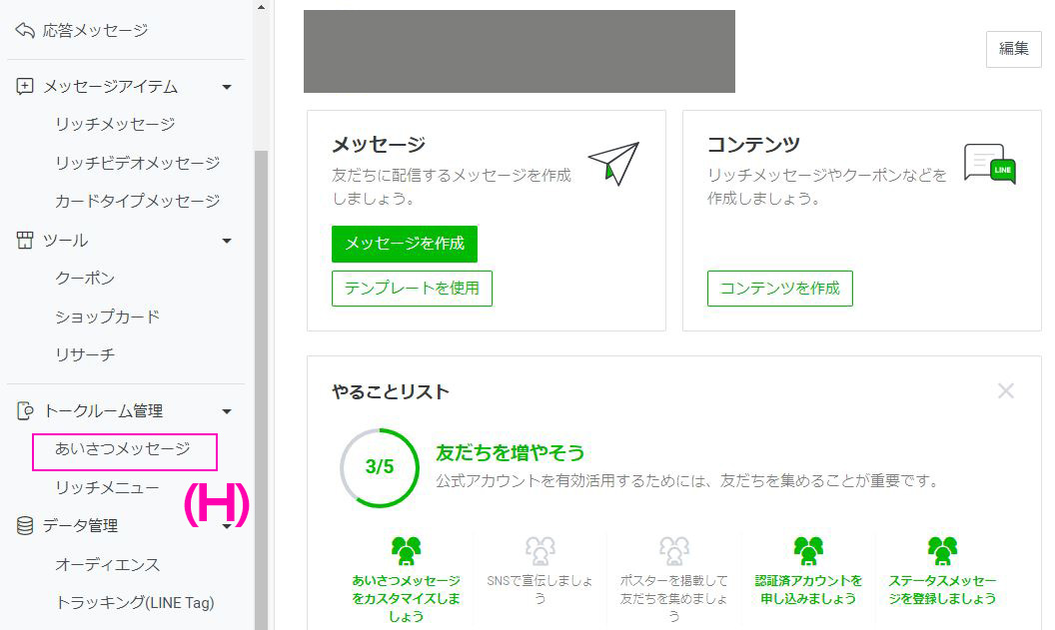Open あいさつメッセージ in sidebar
Screen dimensions: 1055x630
point(125,451)
